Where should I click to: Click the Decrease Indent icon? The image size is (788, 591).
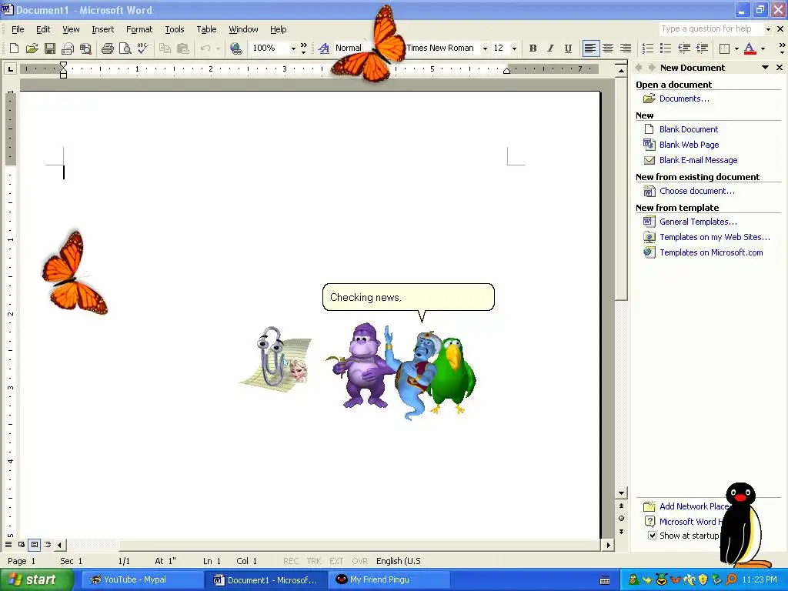coord(684,48)
